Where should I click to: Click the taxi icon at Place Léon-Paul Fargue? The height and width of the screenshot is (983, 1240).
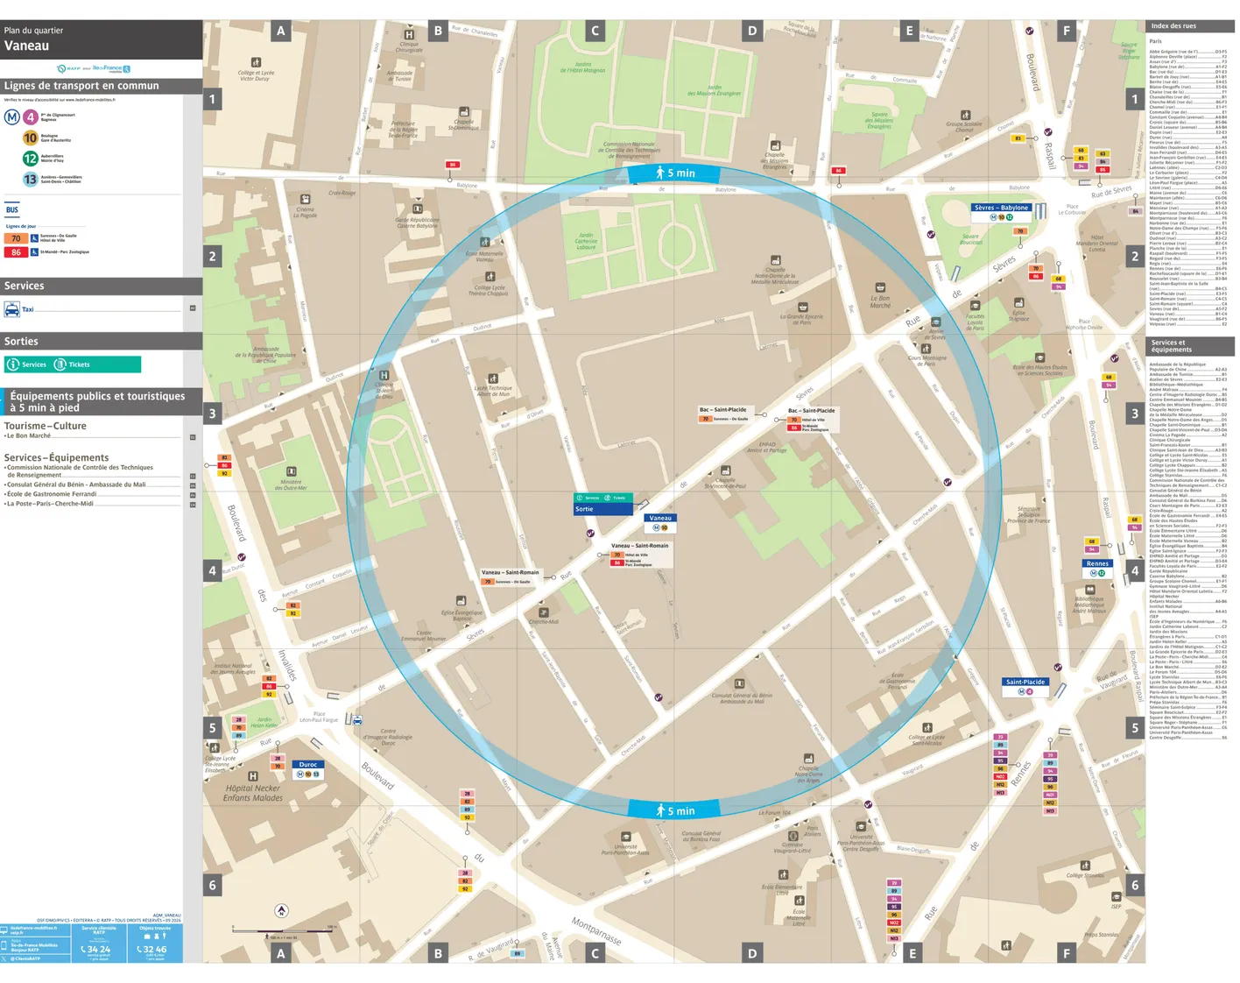(356, 720)
